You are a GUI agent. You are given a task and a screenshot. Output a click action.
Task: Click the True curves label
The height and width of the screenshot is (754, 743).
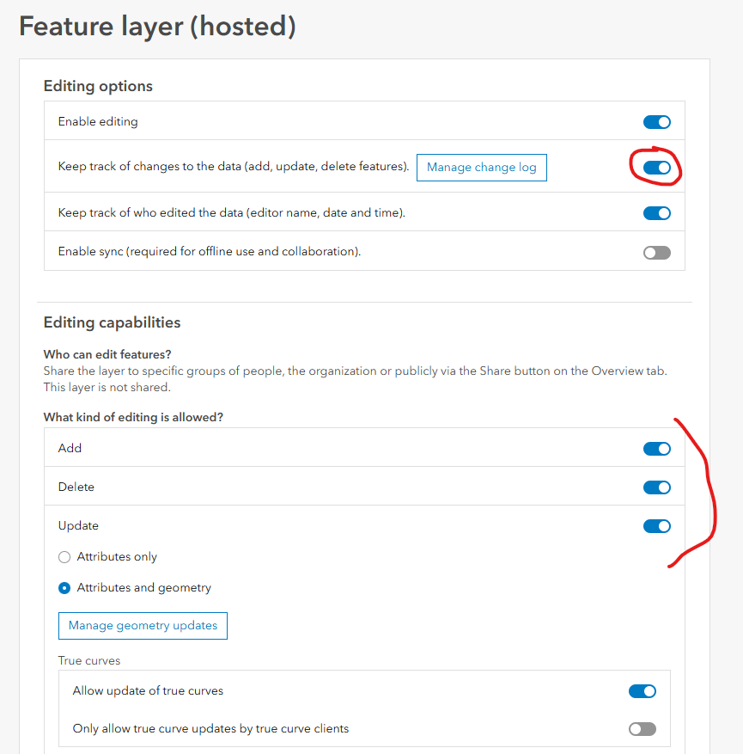(x=89, y=660)
